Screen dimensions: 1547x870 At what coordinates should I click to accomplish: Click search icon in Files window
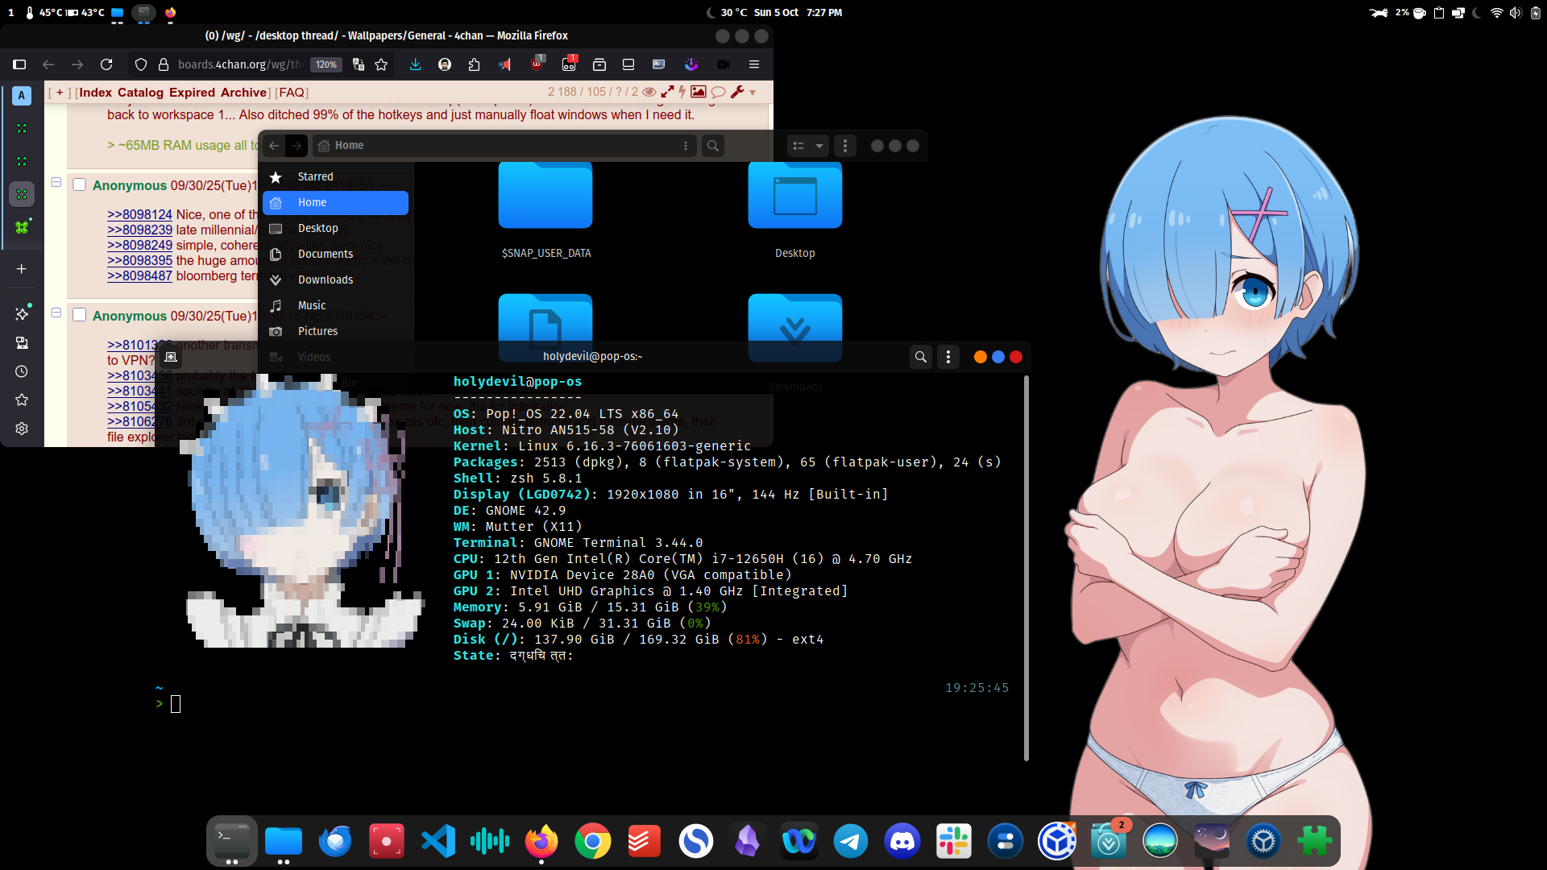tap(712, 146)
